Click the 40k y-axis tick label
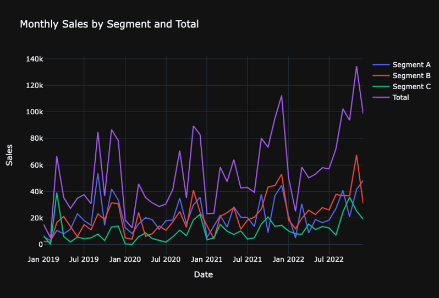Screen dimensions: 439x298 pyautogui.click(x=36, y=192)
